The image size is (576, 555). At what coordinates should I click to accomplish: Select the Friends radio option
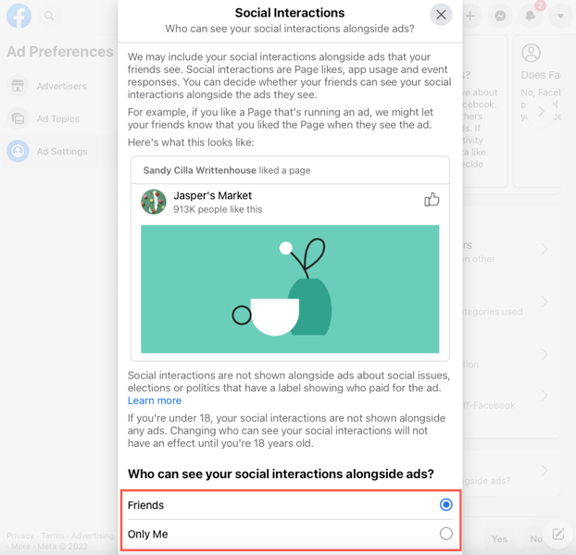pyautogui.click(x=446, y=505)
